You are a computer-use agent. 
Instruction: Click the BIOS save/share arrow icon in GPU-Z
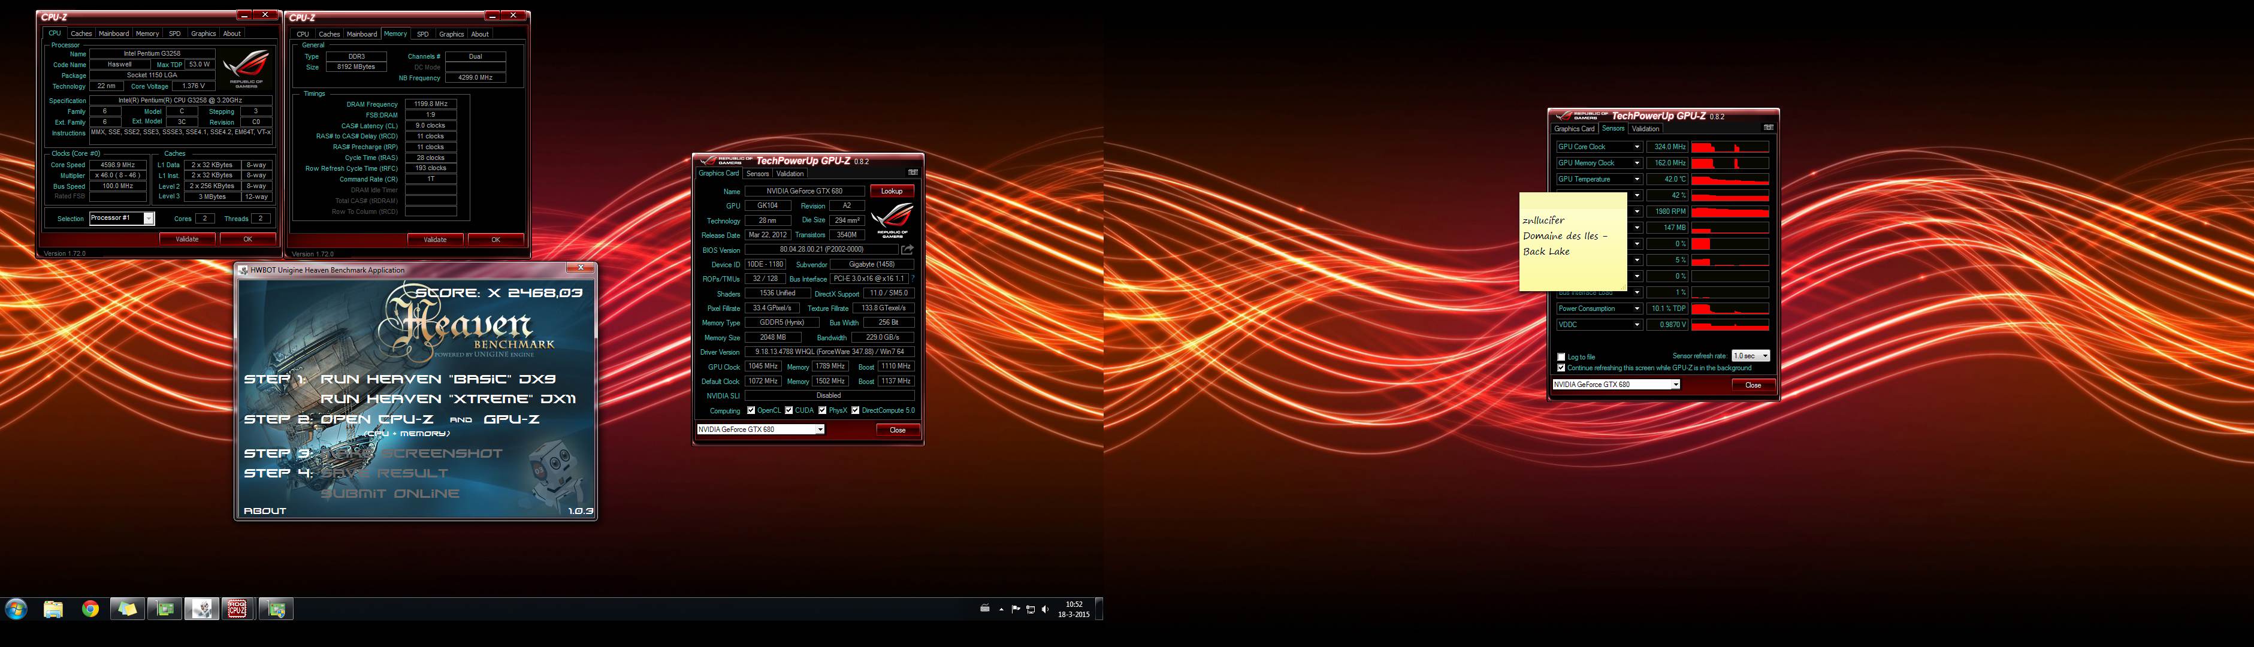point(907,250)
